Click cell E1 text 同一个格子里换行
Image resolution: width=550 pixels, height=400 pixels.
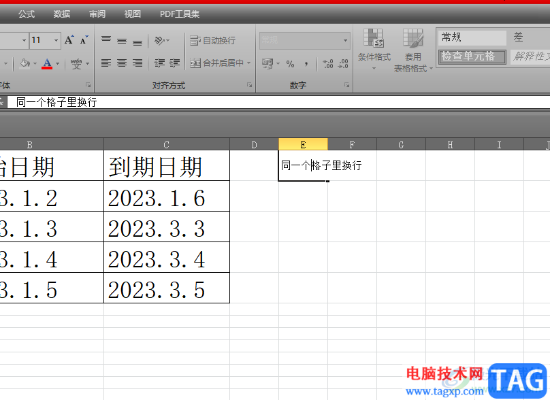(321, 165)
